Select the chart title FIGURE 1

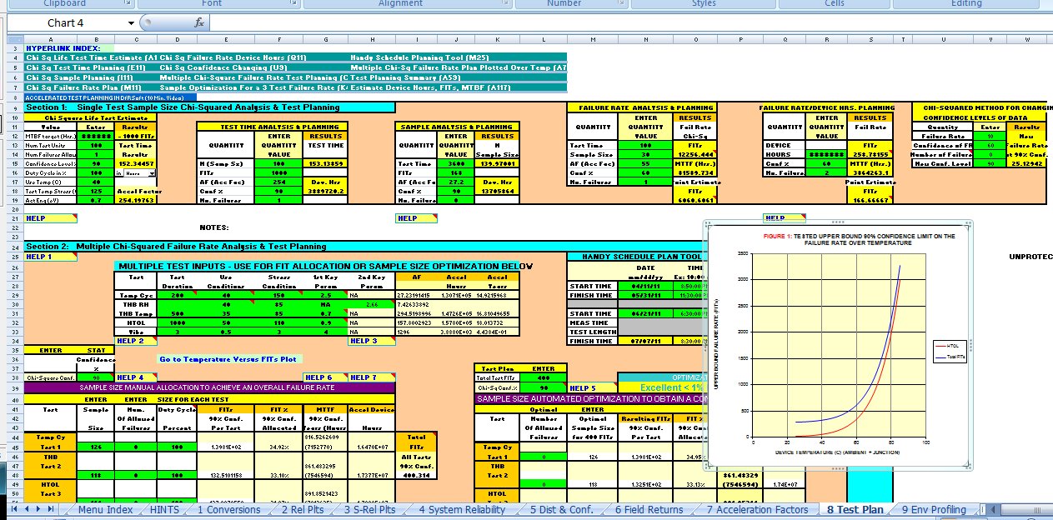click(x=861, y=240)
